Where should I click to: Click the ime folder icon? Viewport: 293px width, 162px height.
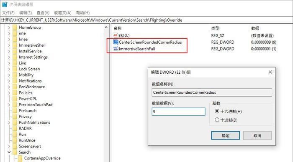point(15,33)
